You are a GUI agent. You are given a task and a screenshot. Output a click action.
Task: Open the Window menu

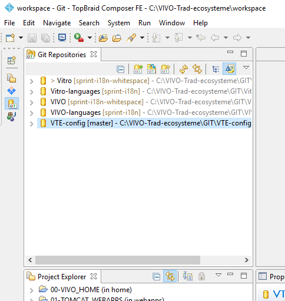coord(172,23)
